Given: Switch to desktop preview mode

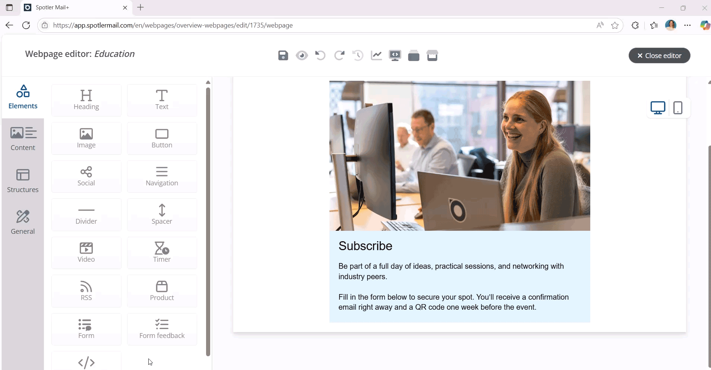Looking at the screenshot, I should point(658,108).
